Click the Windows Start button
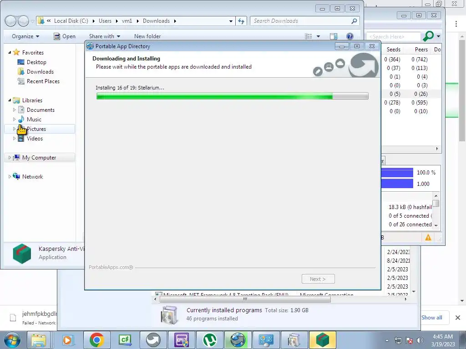The image size is (466, 349). 11,340
